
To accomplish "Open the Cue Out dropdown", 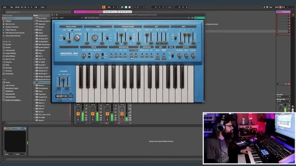I will pos(283,96).
